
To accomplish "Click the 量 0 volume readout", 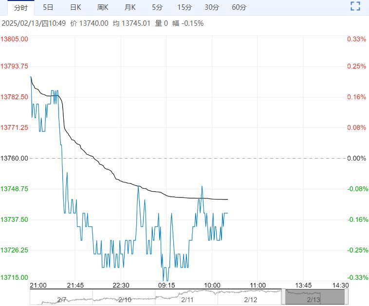I will point(161,23).
